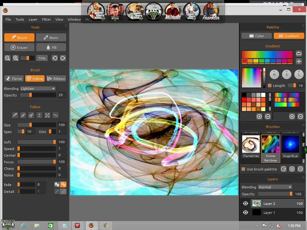Open Internet Explorer from the taskbar
This screenshot has width=307, height=230.
tap(23, 226)
